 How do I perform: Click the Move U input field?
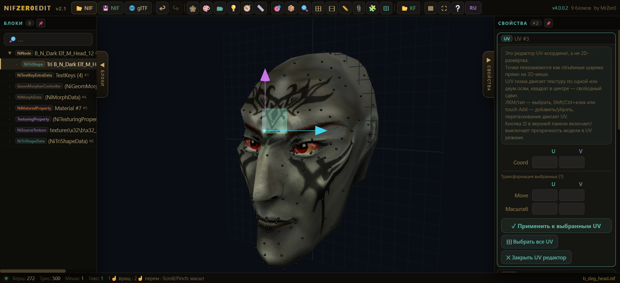coord(544,195)
